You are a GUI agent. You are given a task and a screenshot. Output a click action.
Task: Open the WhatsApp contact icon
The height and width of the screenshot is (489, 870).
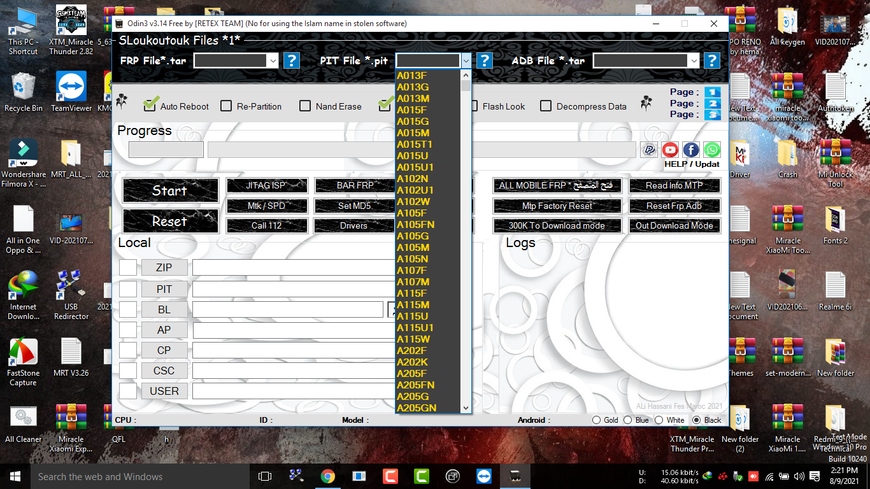point(712,150)
